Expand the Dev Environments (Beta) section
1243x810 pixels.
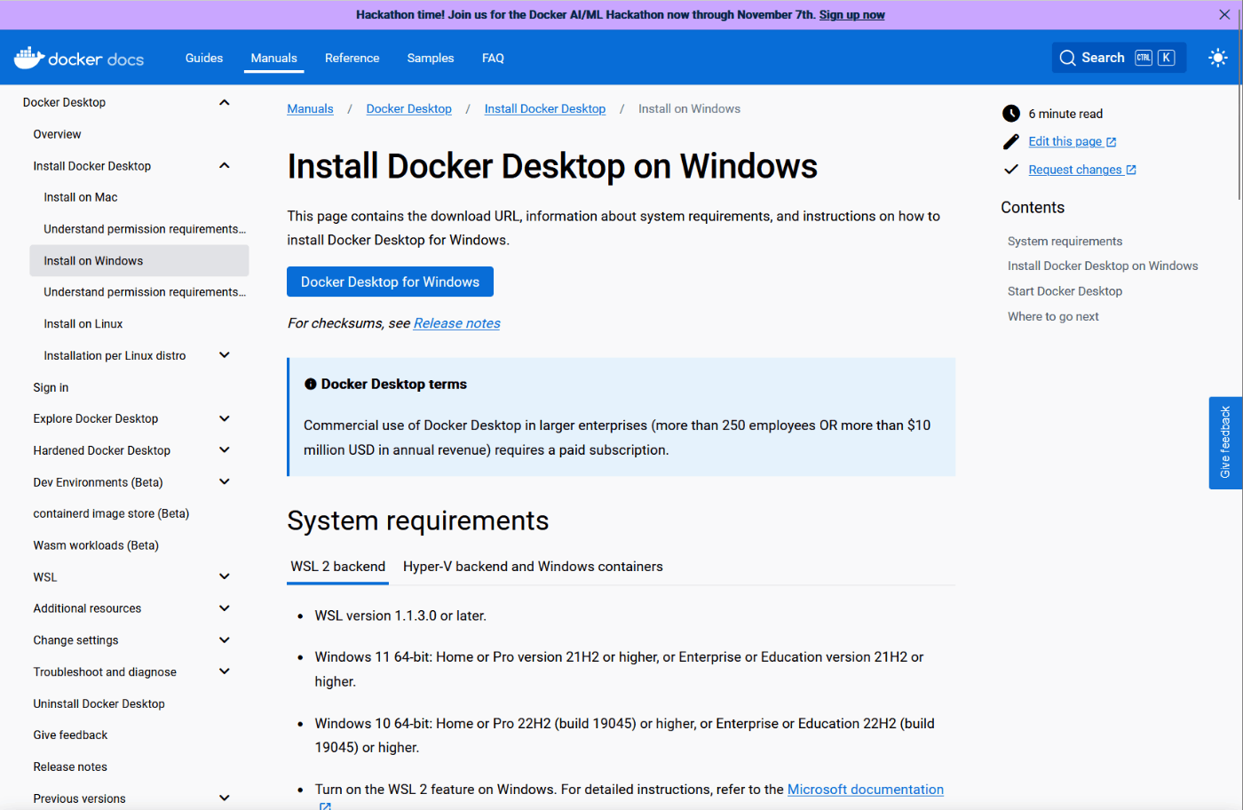225,481
